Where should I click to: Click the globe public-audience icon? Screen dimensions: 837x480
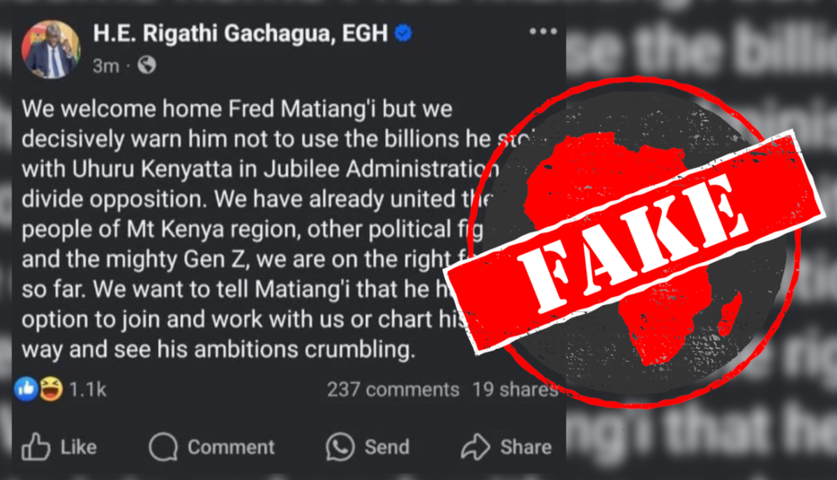[x=146, y=65]
